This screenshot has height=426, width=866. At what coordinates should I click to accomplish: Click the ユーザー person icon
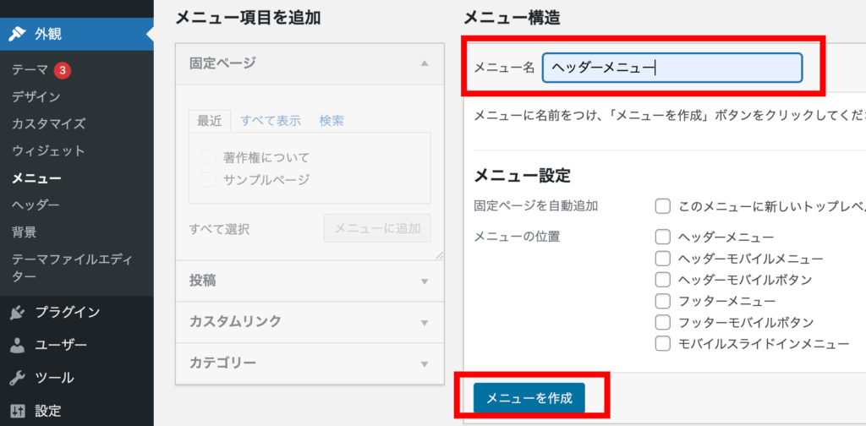click(16, 346)
